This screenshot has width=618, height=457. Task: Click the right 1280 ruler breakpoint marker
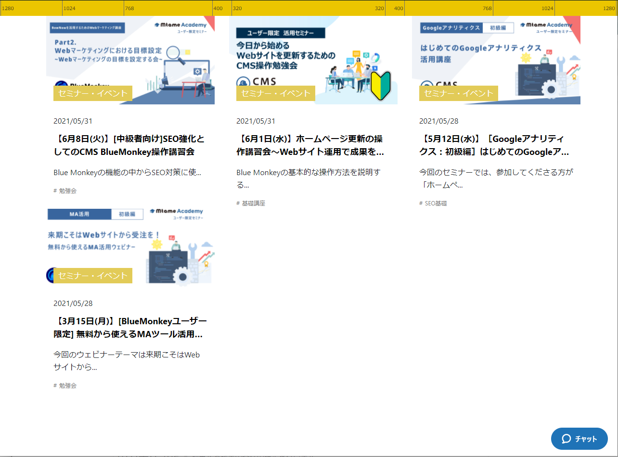pos(609,8)
